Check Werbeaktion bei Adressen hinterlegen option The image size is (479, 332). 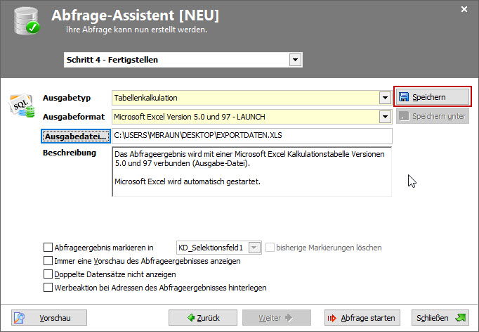coord(48,288)
